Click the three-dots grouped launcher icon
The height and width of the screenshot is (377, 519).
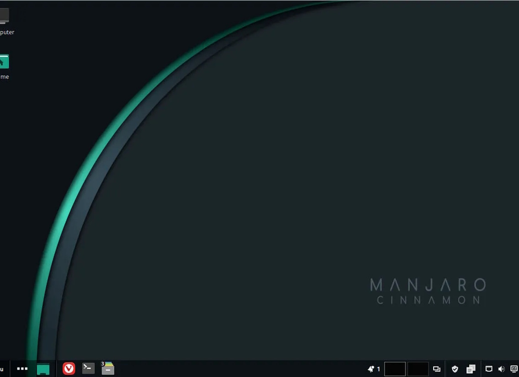[x=22, y=369]
